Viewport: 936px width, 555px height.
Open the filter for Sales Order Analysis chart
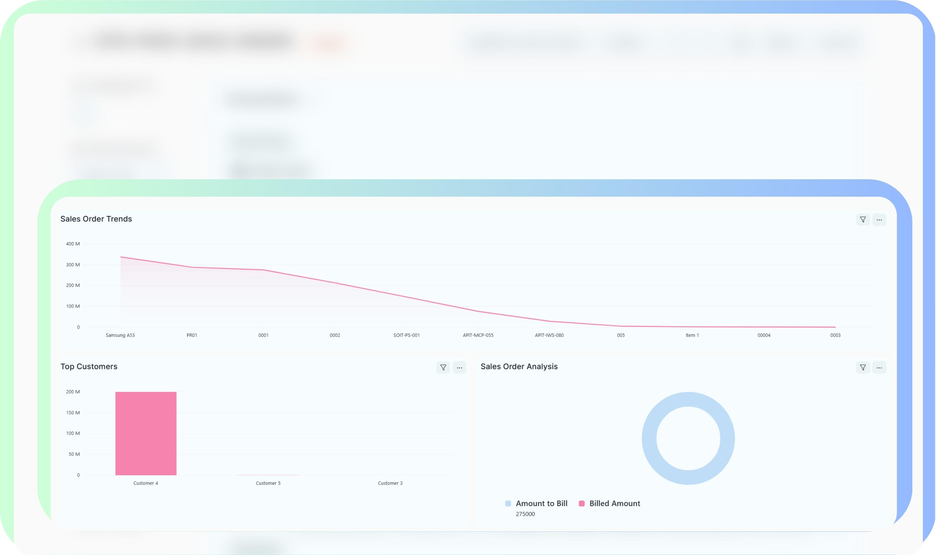[863, 368]
